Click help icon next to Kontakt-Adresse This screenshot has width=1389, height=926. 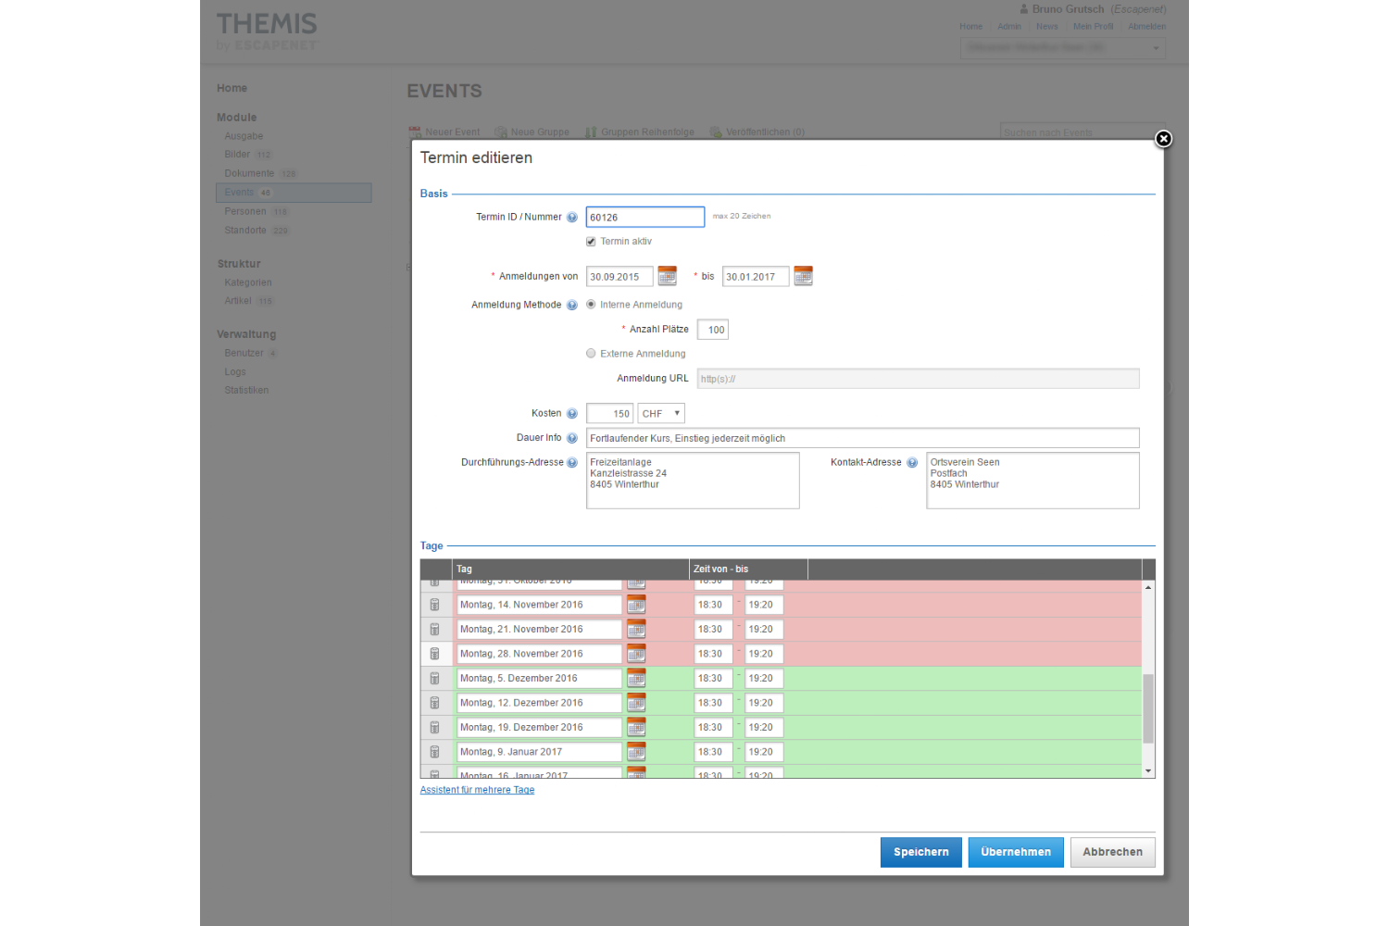point(912,463)
